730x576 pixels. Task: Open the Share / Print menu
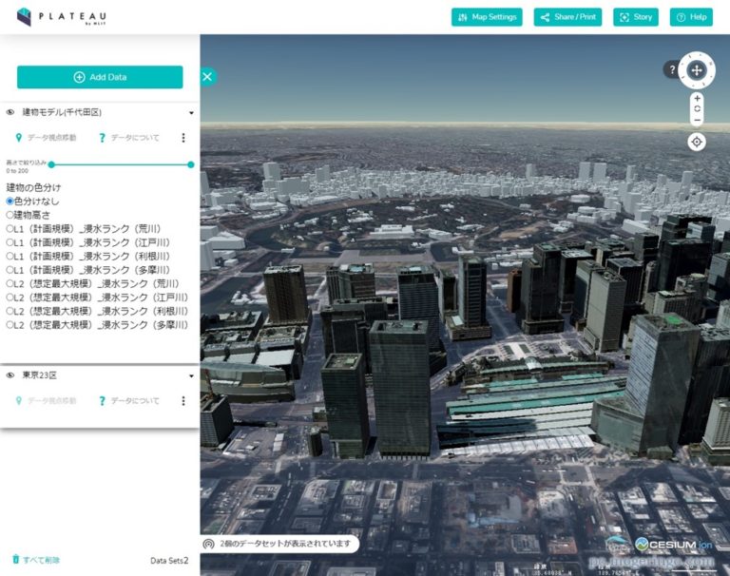567,17
